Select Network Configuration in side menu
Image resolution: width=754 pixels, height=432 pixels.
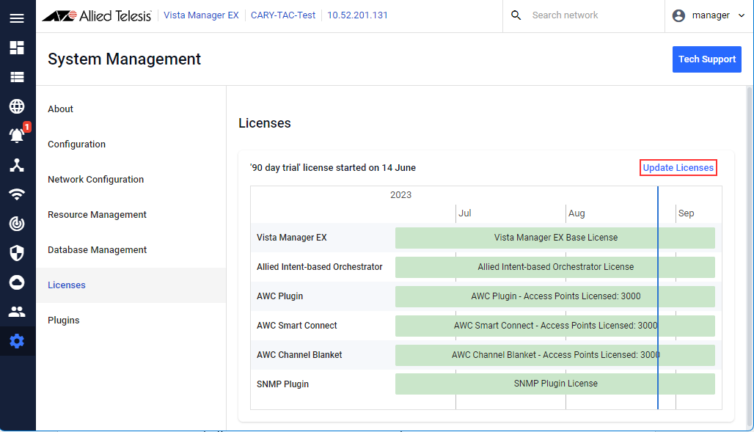[95, 180]
